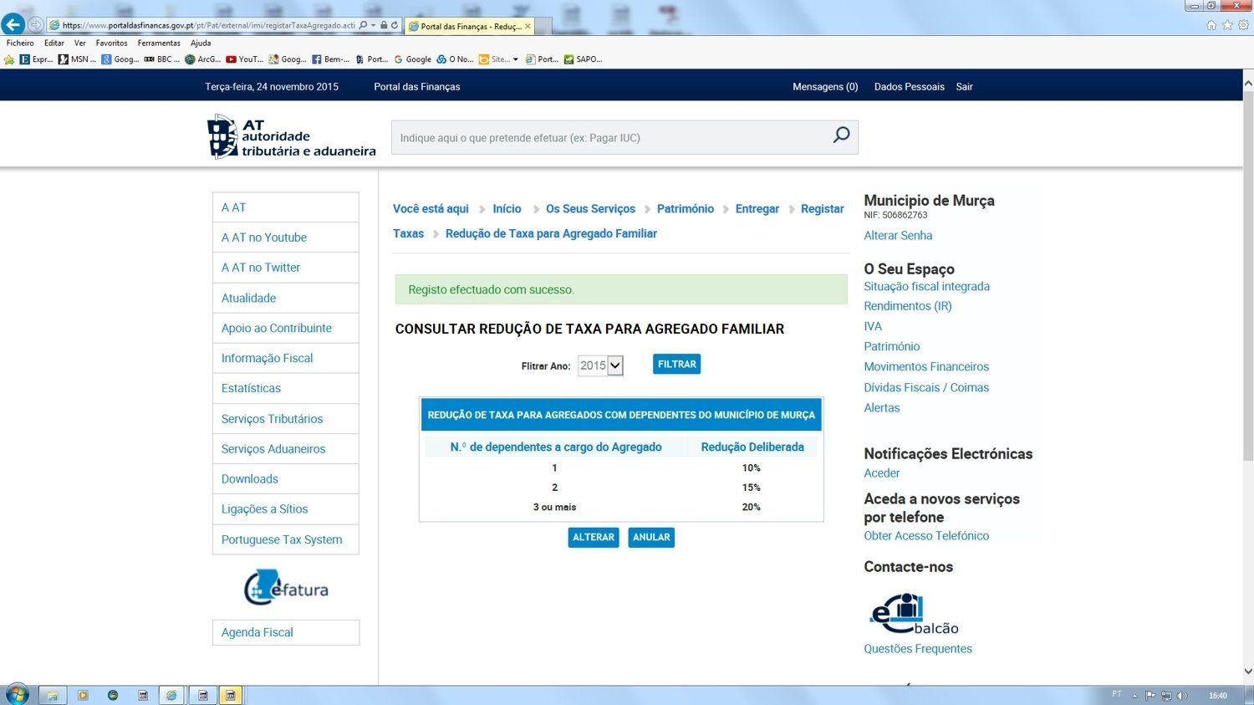The image size is (1254, 705).
Task: Click the YouTube bookmark in favorites bar
Action: [244, 59]
